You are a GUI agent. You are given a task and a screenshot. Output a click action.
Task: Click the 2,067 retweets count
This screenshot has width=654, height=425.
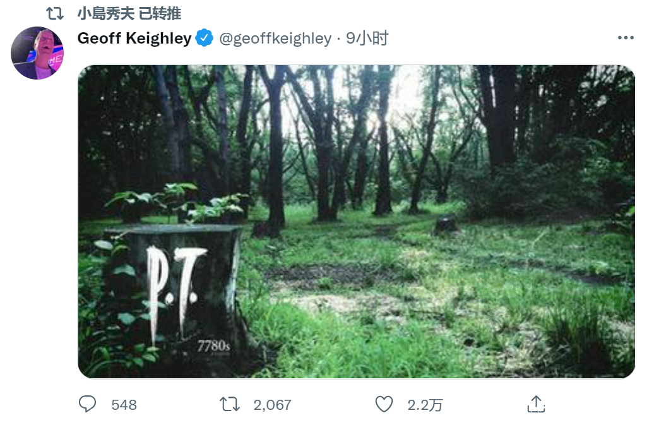pyautogui.click(x=272, y=405)
